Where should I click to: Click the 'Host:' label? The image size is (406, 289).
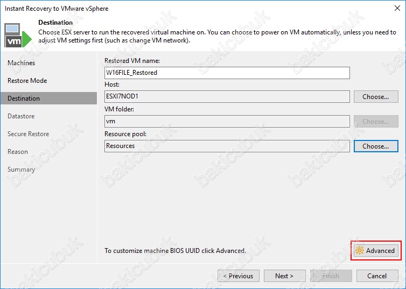(112, 84)
